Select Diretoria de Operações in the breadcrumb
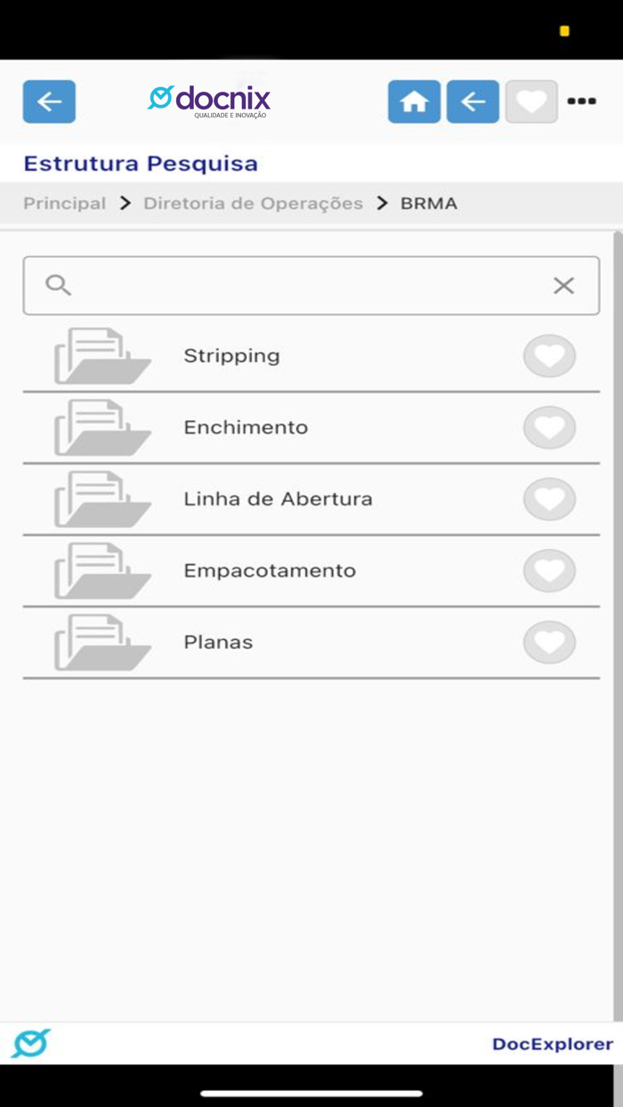This screenshot has width=623, height=1107. (253, 203)
